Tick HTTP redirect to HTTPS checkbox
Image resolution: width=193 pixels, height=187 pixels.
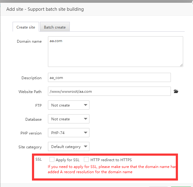click(x=86, y=160)
